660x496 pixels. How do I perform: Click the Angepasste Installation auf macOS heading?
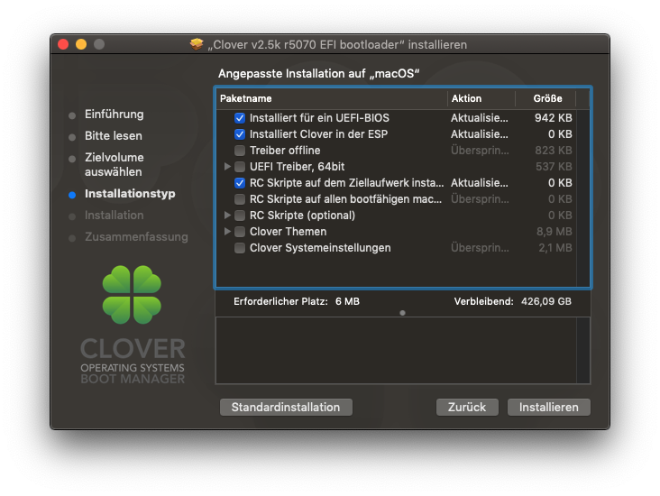point(318,74)
